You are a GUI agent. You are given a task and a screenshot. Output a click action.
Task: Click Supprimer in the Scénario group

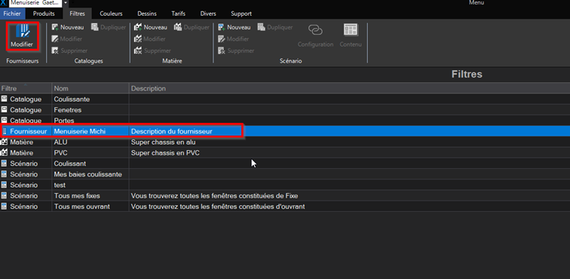(236, 51)
